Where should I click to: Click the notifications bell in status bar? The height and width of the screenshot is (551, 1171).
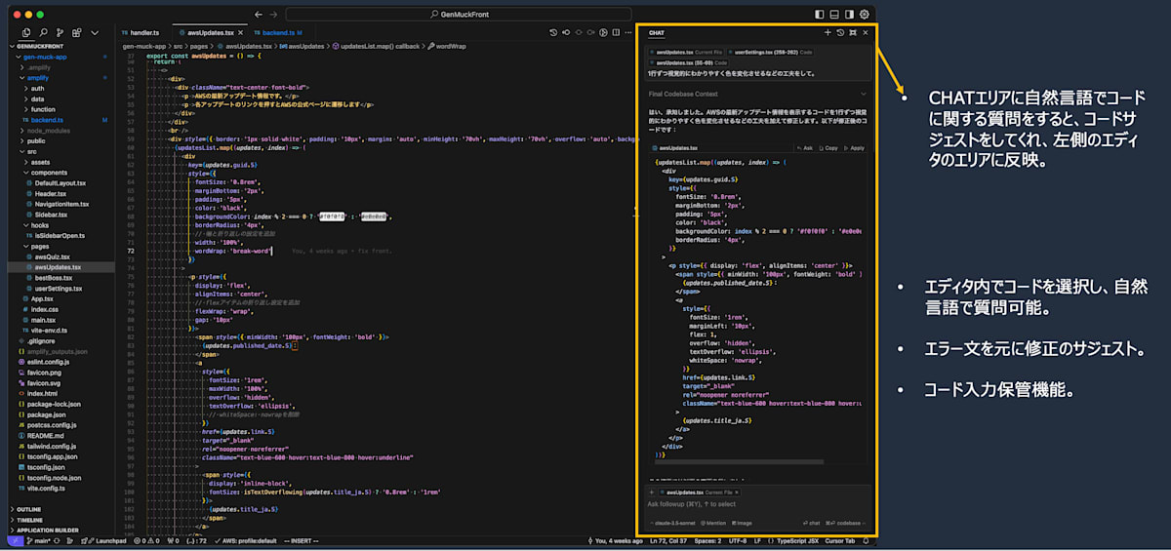coord(866,540)
